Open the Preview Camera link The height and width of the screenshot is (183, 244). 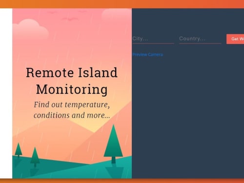147,55
